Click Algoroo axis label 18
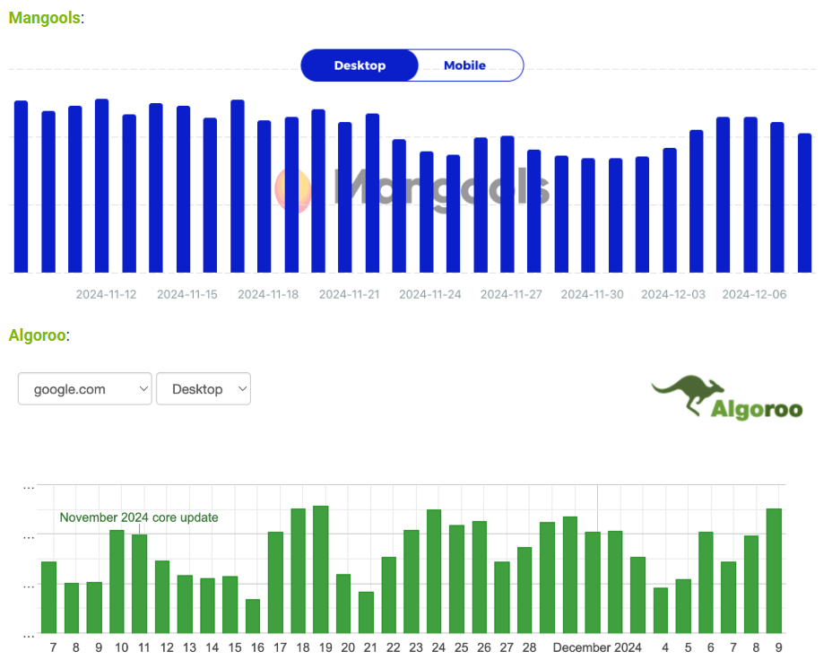832x660 pixels. pyautogui.click(x=302, y=647)
